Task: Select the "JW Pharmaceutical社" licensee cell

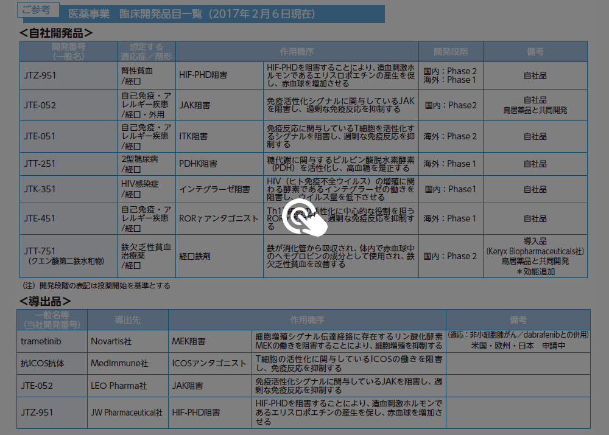Action: (x=128, y=413)
